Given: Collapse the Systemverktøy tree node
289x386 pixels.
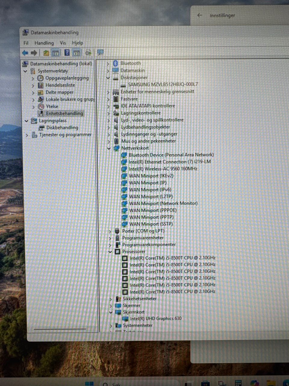Looking at the screenshot, I should click(26, 71).
